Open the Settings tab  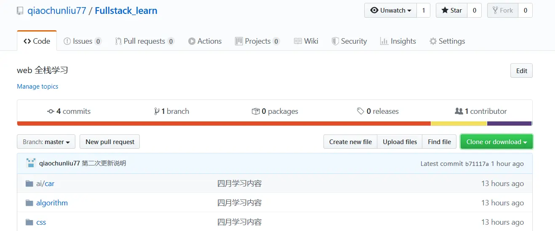click(x=447, y=41)
